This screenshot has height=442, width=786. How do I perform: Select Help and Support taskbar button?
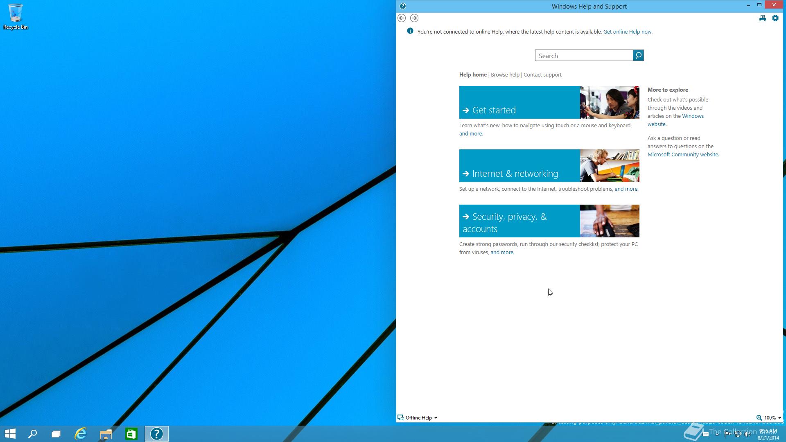[x=156, y=434]
